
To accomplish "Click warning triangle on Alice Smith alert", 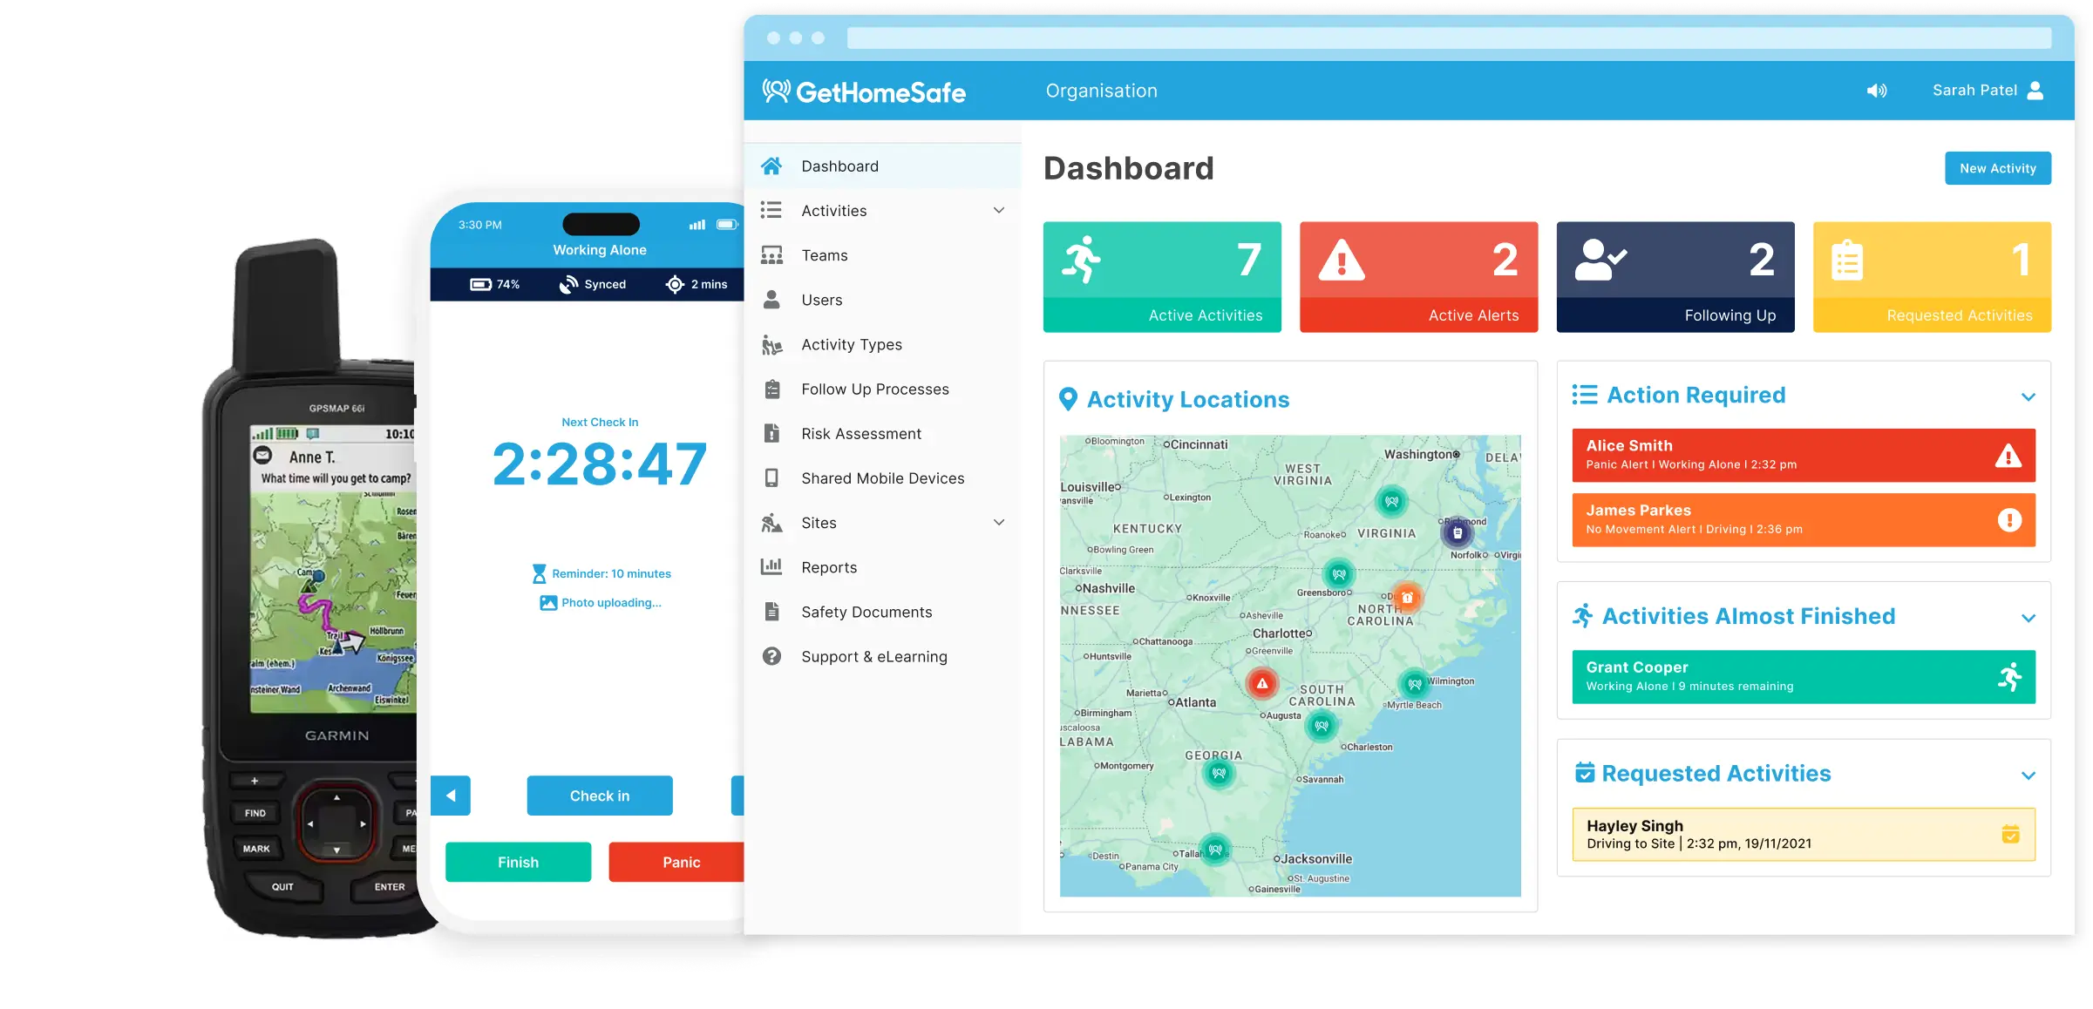I will [2008, 456].
